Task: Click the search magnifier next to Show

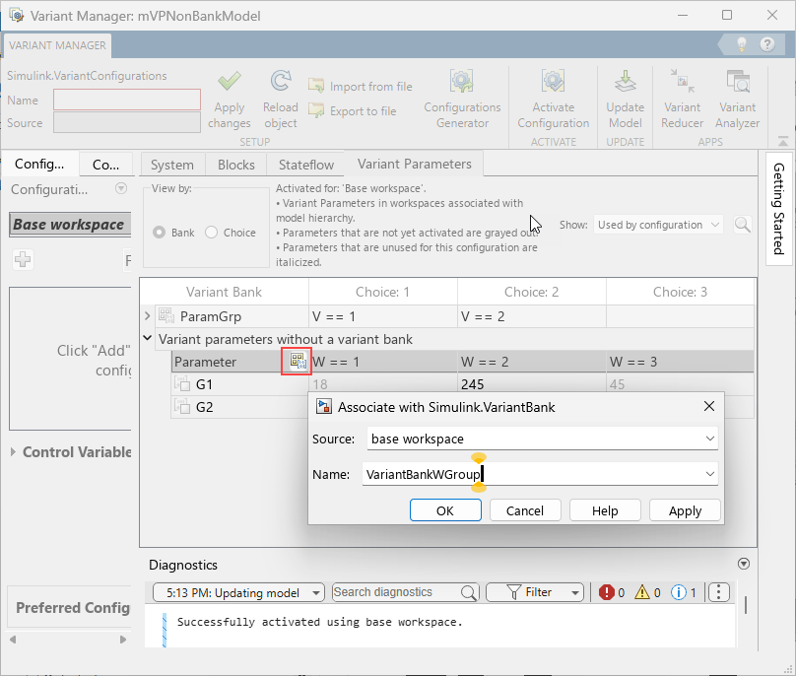Action: [x=742, y=225]
